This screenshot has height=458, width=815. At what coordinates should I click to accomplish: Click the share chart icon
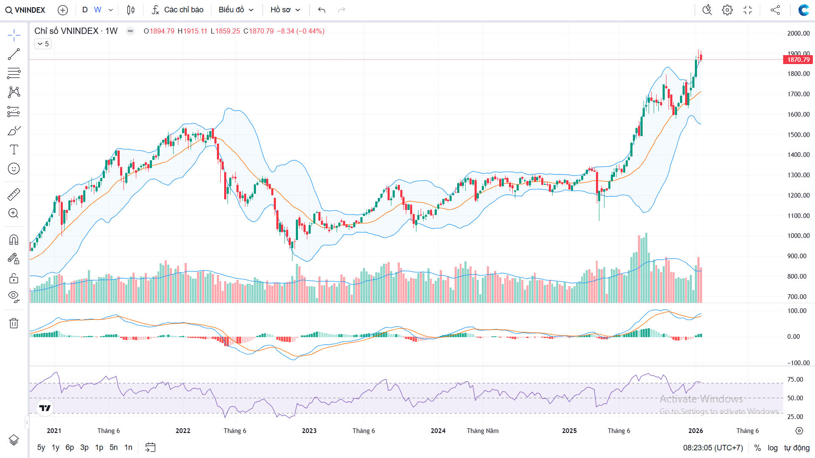click(x=775, y=10)
